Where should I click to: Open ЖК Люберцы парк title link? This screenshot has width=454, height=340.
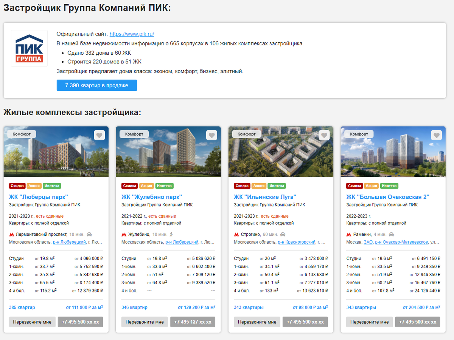click(39, 197)
